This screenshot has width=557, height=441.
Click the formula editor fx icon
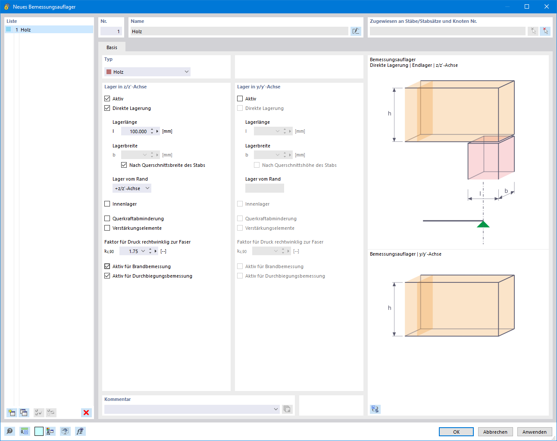pos(80,431)
